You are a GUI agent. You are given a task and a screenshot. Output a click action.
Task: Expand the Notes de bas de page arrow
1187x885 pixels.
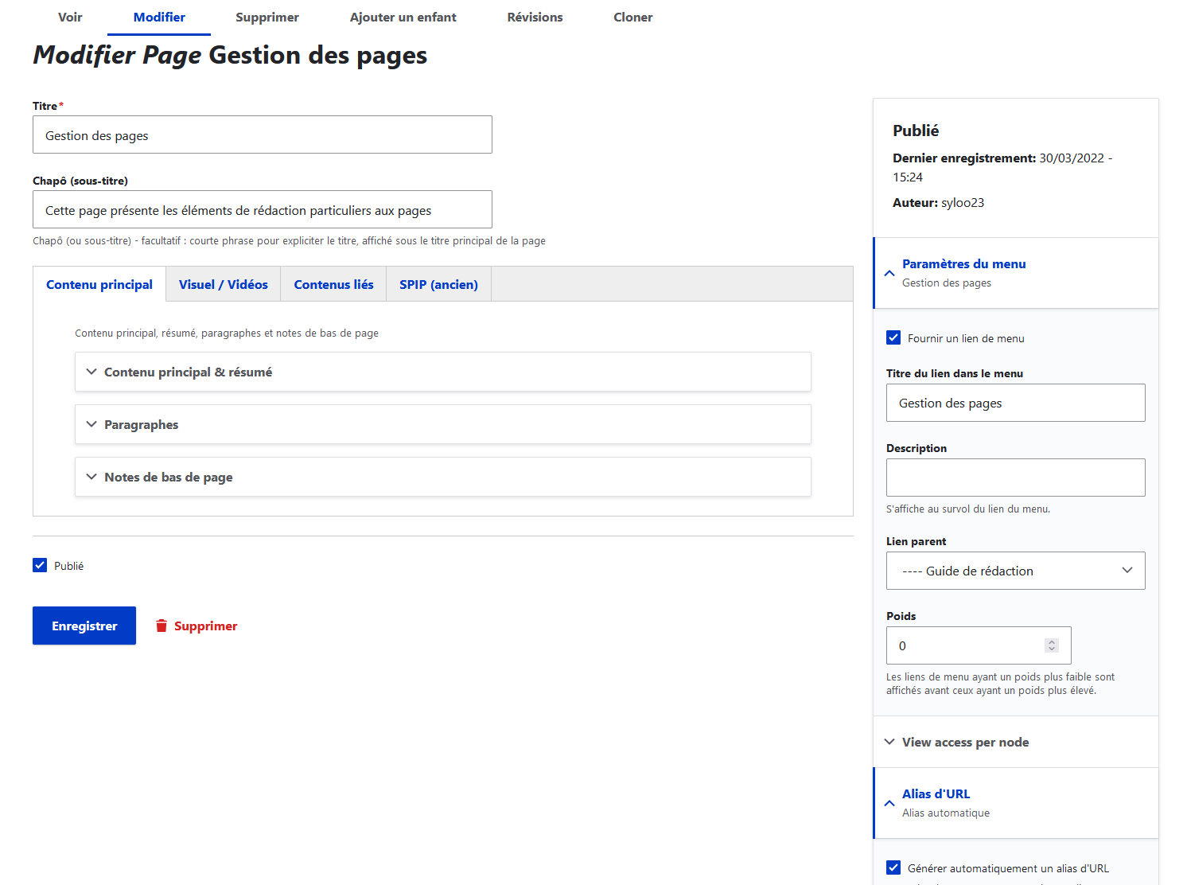coord(91,476)
